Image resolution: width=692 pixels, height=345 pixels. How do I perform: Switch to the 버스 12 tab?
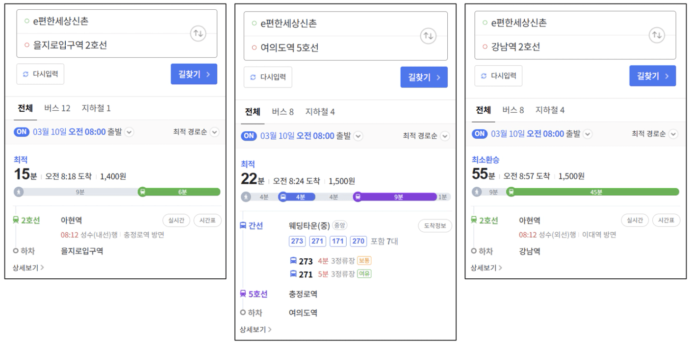pos(57,108)
